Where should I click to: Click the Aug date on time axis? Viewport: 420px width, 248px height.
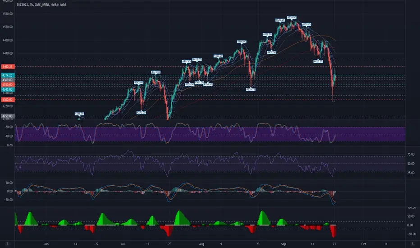202,244
